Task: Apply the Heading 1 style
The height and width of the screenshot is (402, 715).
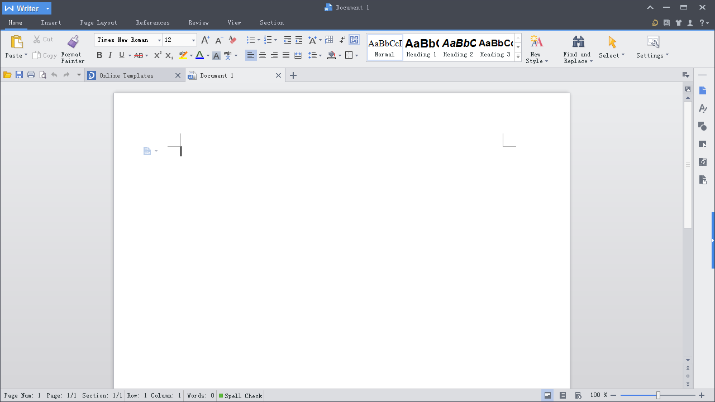Action: click(421, 47)
